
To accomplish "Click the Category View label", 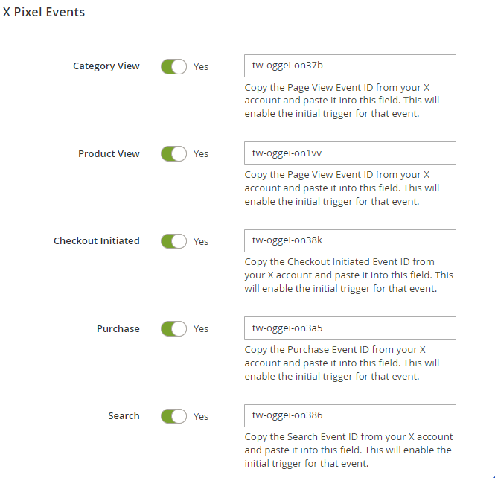I will tap(106, 66).
